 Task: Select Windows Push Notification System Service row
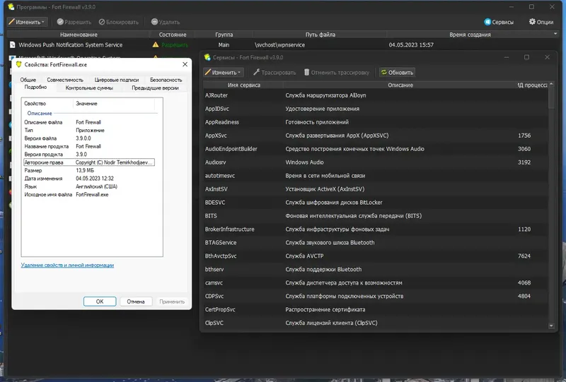coord(282,45)
